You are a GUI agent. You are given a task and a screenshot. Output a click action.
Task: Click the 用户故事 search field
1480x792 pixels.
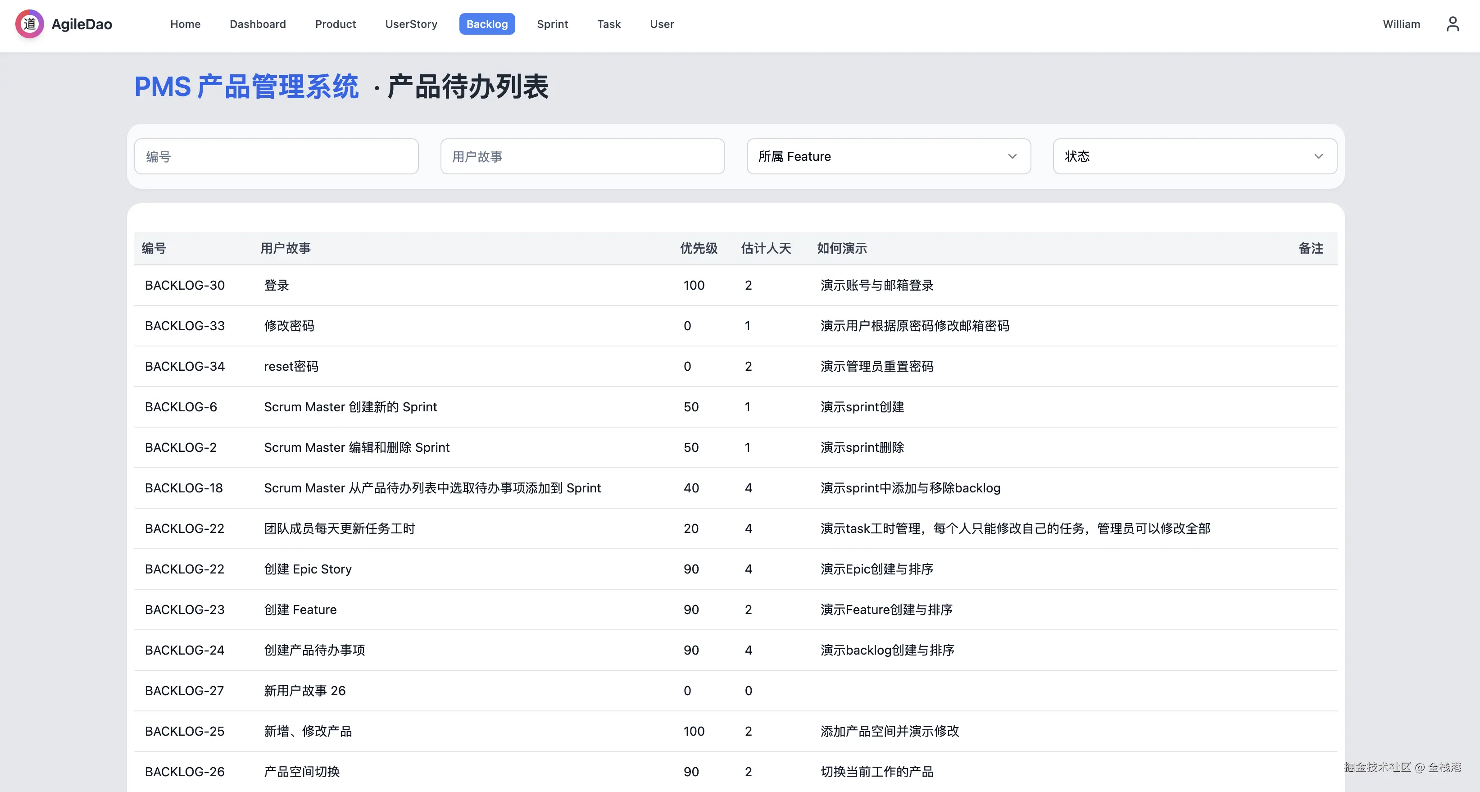tap(582, 156)
